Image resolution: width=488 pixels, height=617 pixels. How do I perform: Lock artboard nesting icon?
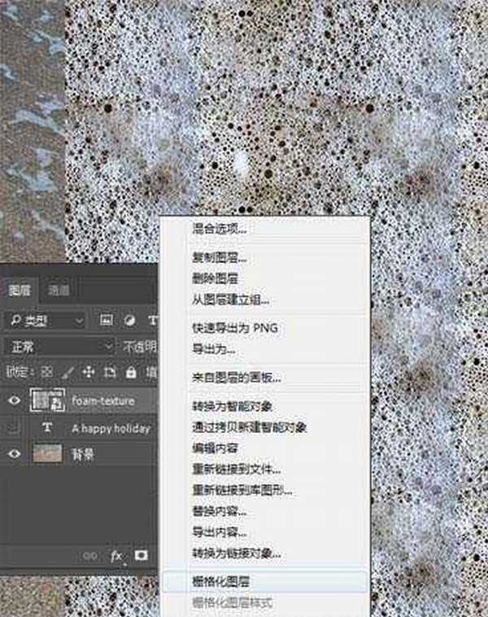point(109,372)
